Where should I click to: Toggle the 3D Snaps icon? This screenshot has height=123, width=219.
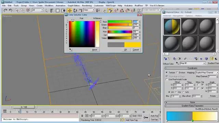[116, 11]
